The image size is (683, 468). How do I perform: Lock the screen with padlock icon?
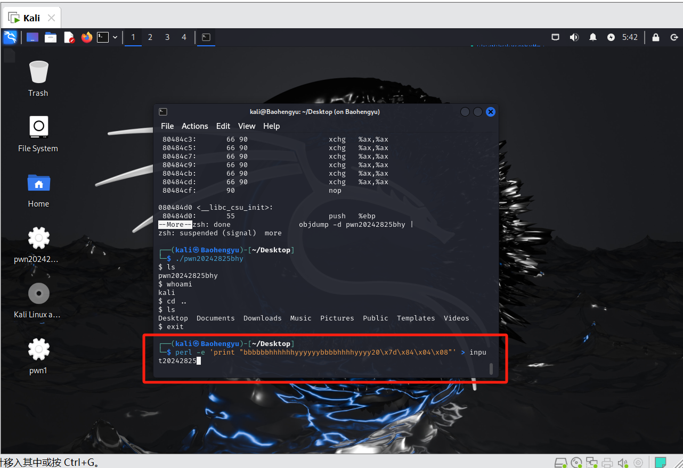656,37
